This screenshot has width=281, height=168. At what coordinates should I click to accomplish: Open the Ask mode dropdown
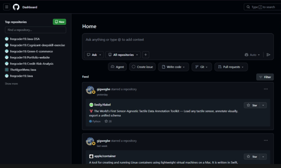pos(94,55)
